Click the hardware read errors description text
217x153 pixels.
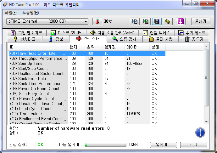74,128
